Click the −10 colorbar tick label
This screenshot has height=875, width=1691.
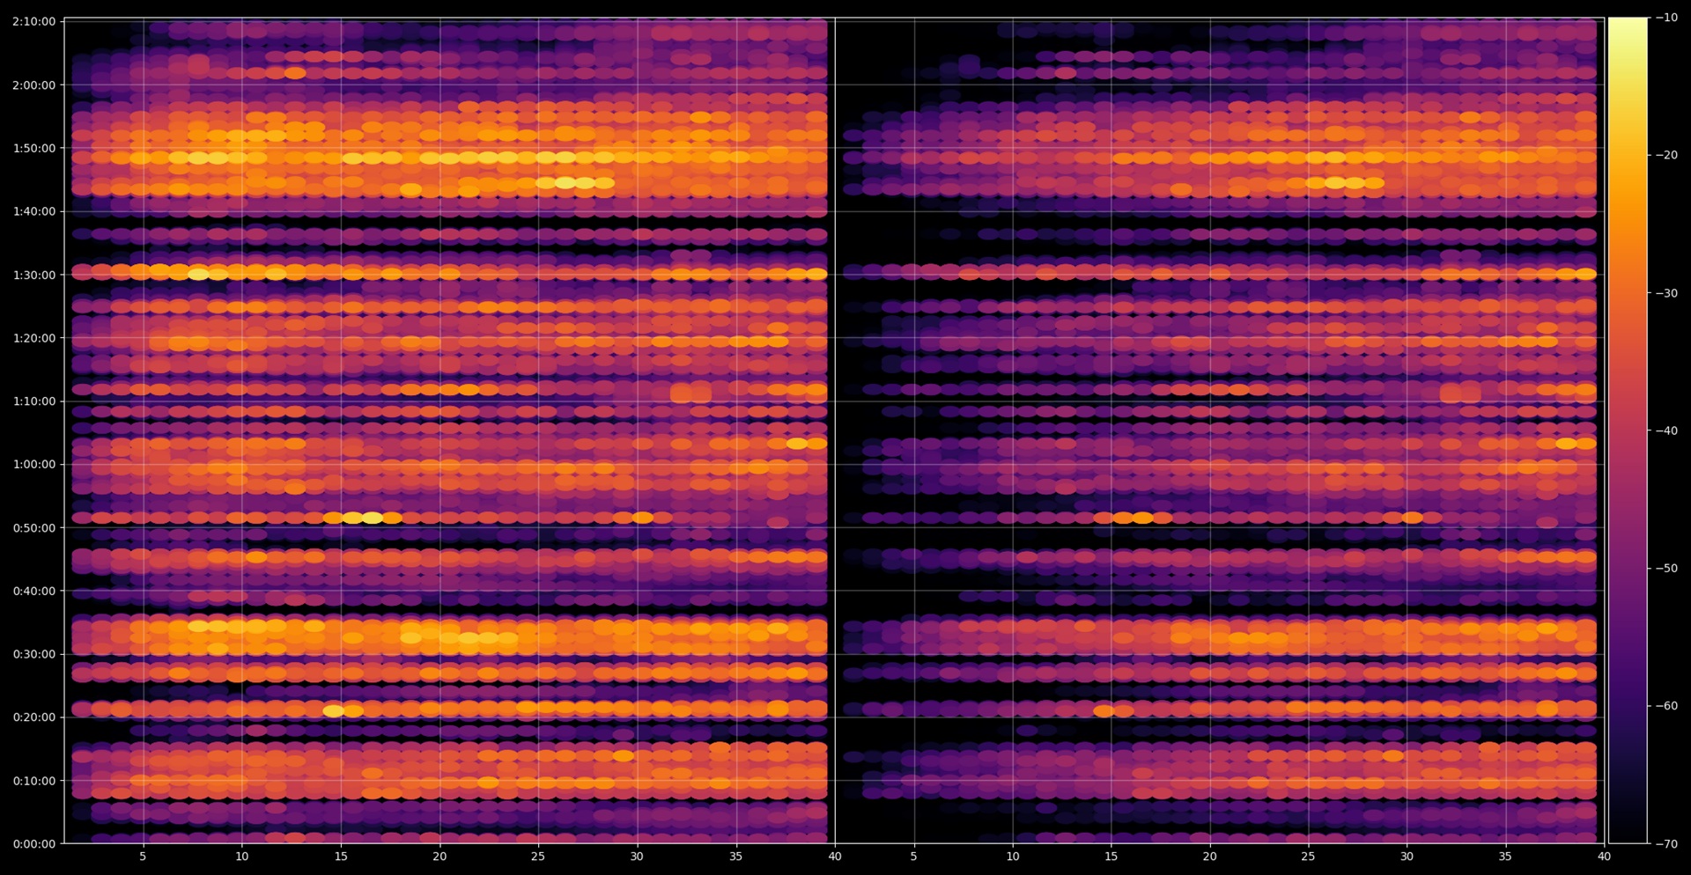(1666, 17)
